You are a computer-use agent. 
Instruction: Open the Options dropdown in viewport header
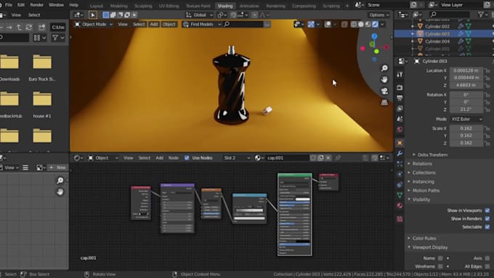[x=378, y=15]
